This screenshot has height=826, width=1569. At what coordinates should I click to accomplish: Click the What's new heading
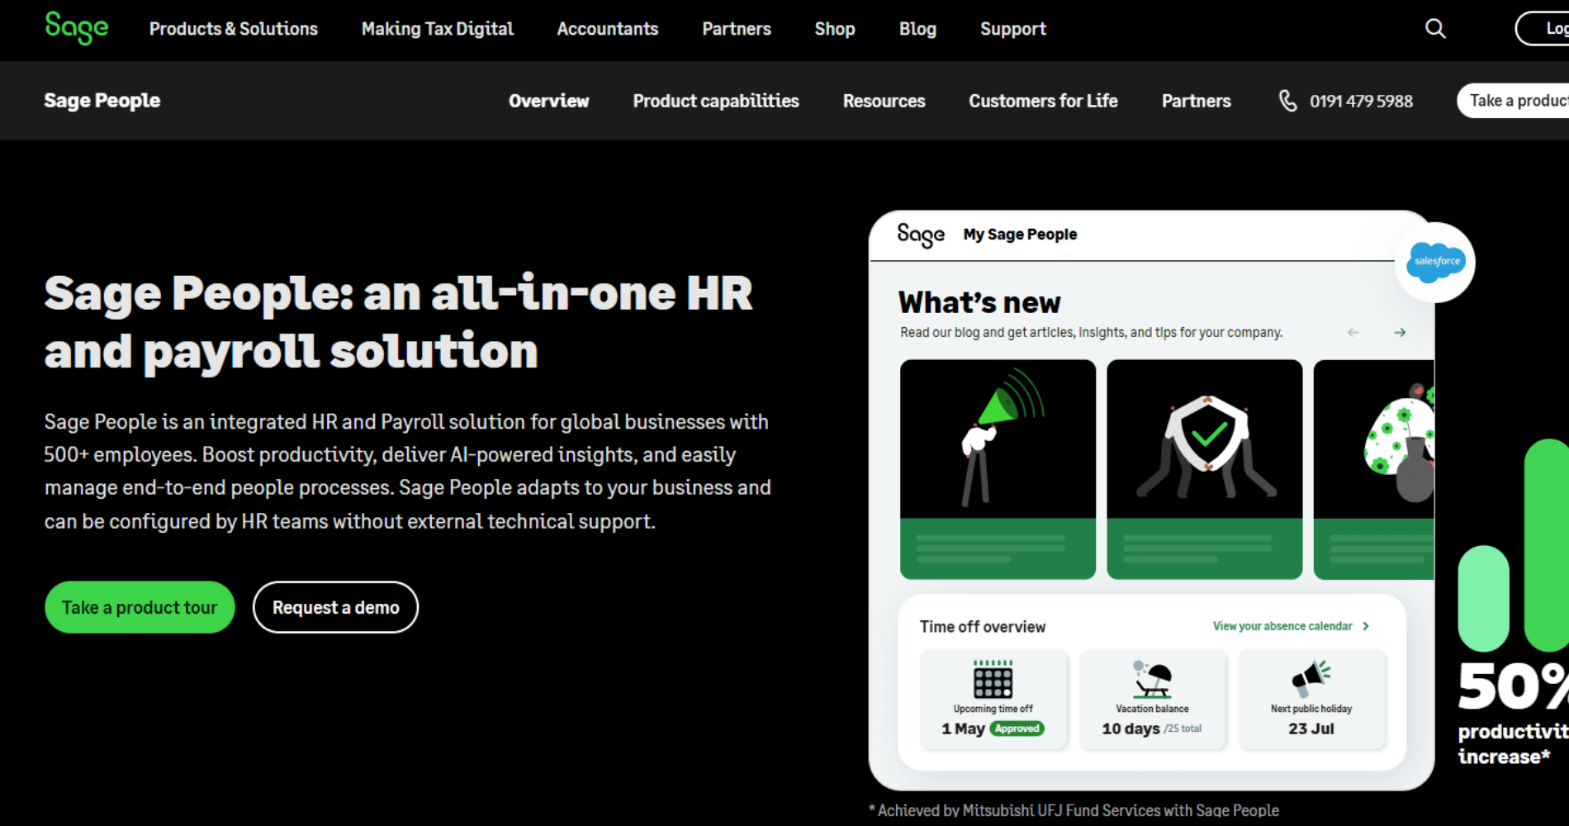979,302
